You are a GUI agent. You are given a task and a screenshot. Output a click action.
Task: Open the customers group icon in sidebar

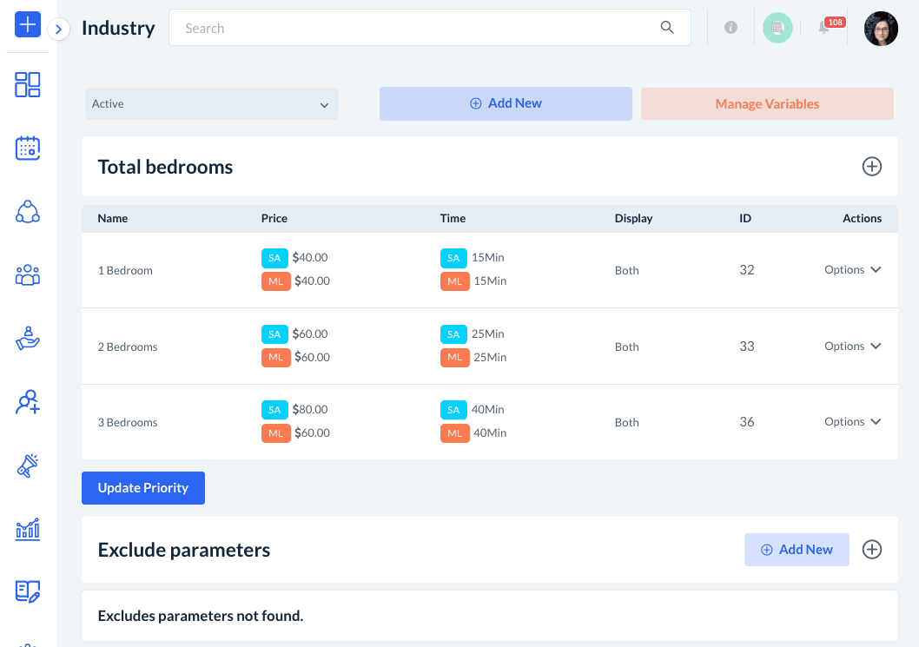pyautogui.click(x=28, y=275)
